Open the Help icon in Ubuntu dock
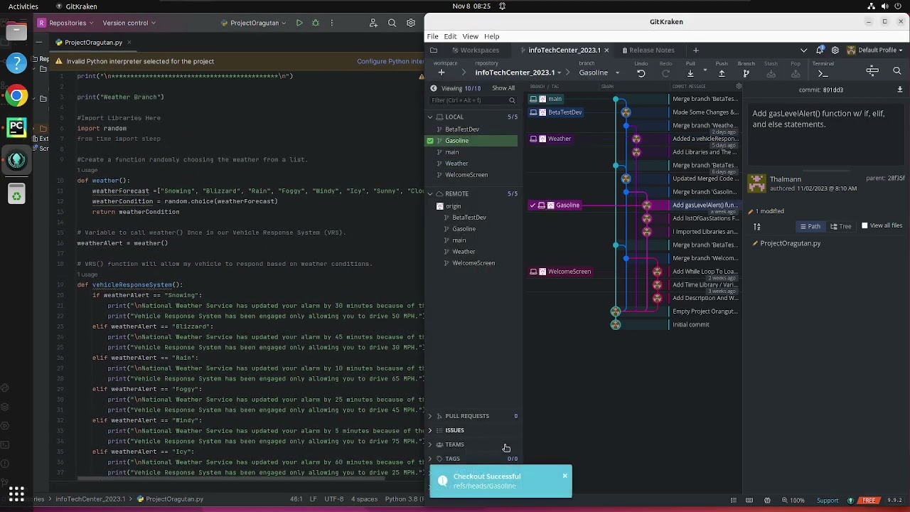 16,63
